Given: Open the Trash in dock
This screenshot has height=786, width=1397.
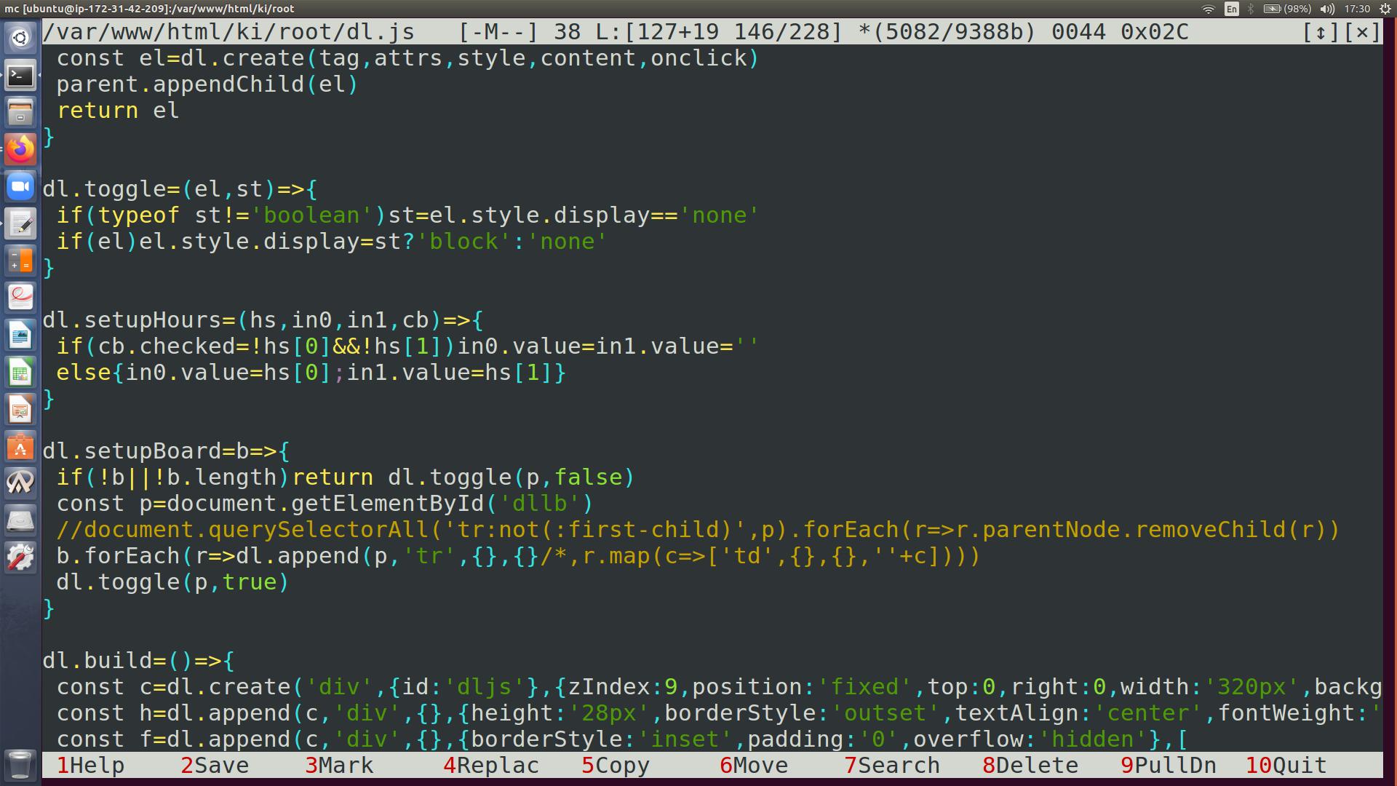Looking at the screenshot, I should (x=20, y=764).
